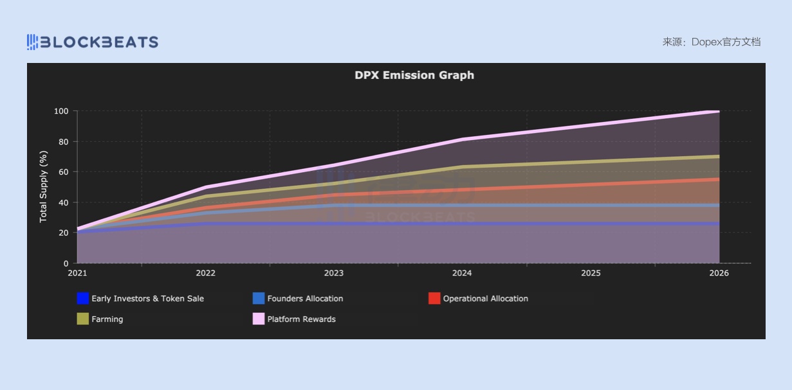Click the 2026 x-axis label
This screenshot has height=390, width=792.
pos(719,273)
